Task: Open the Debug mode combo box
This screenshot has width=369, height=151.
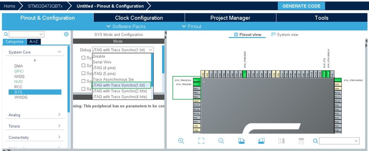Action: point(123,50)
